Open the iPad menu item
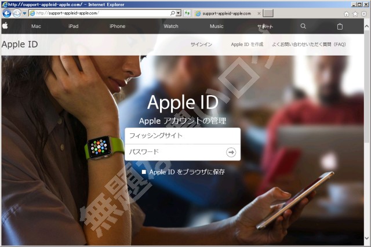 (74, 26)
